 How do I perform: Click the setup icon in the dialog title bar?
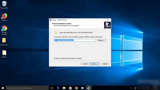(x=50, y=20)
